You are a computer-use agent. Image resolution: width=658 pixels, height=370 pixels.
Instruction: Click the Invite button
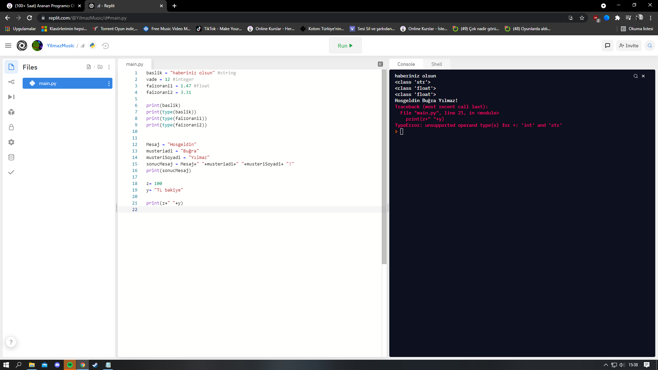(x=629, y=46)
